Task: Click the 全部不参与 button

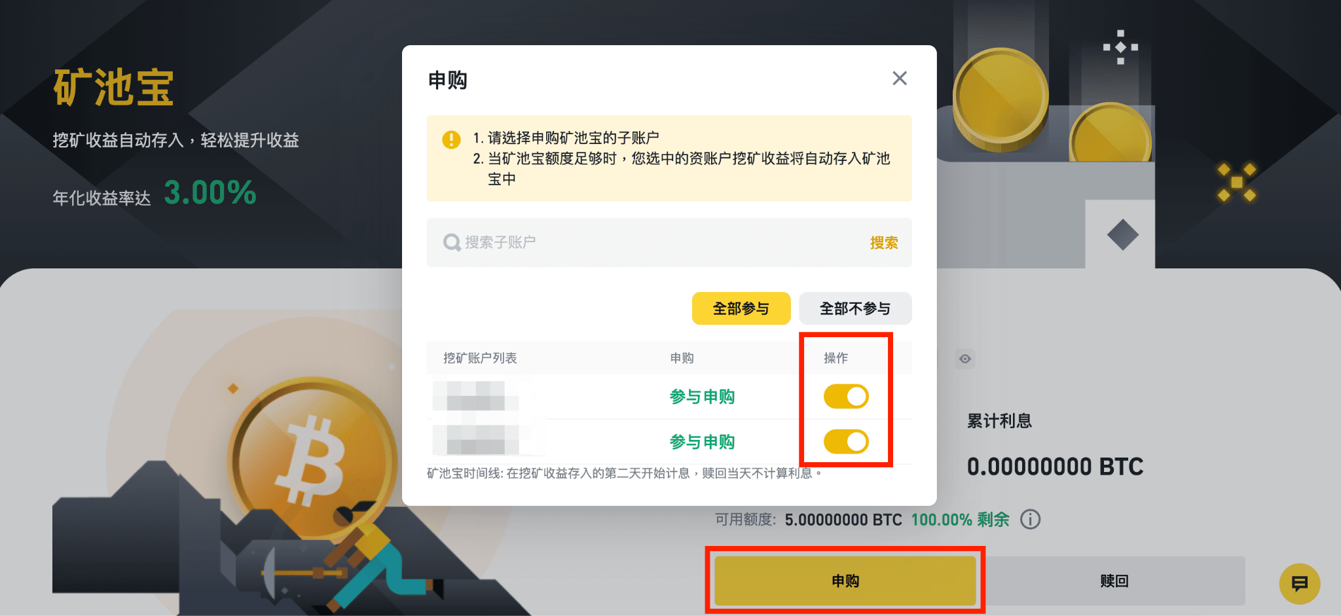Action: coord(855,308)
